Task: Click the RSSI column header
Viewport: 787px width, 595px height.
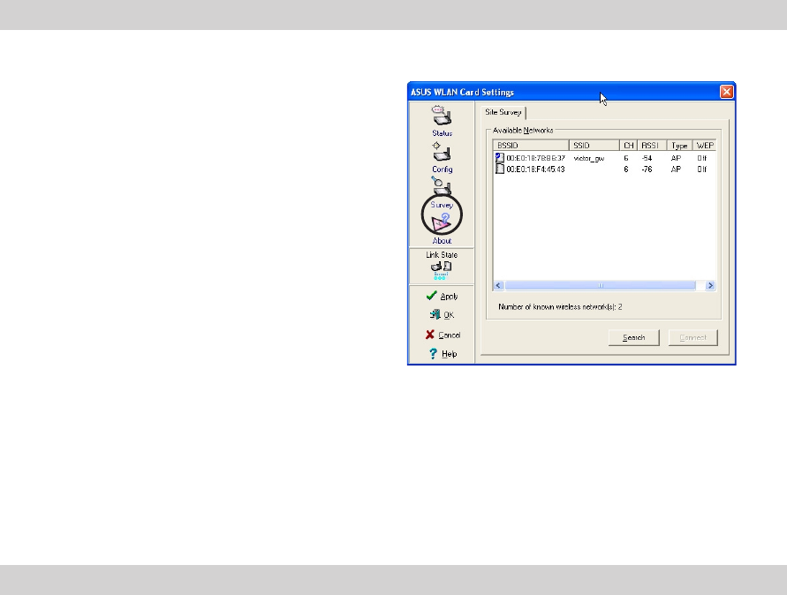Action: click(652, 146)
